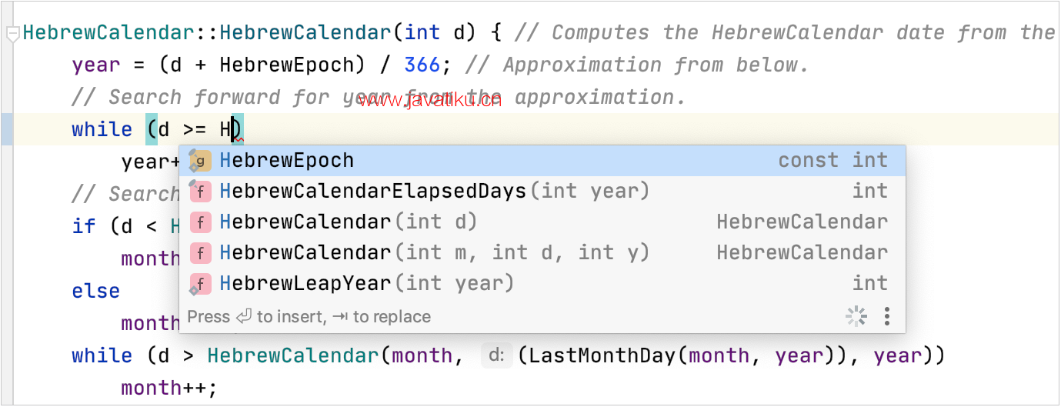Click the function icon beside HebrewLeapYear

pyautogui.click(x=200, y=284)
